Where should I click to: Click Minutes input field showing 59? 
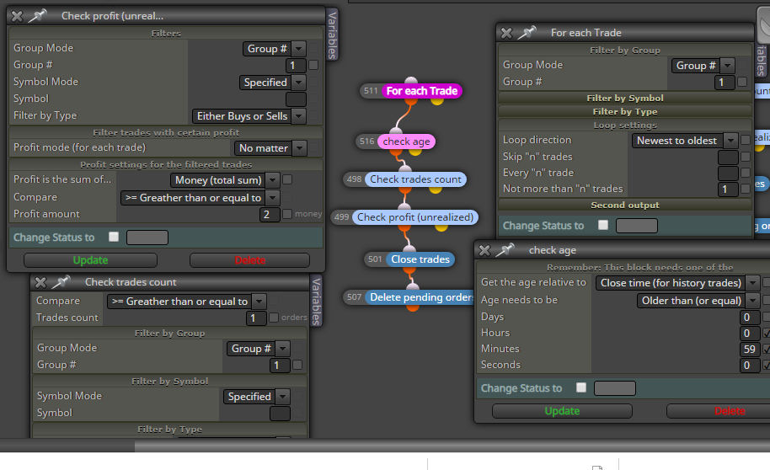[x=750, y=350]
